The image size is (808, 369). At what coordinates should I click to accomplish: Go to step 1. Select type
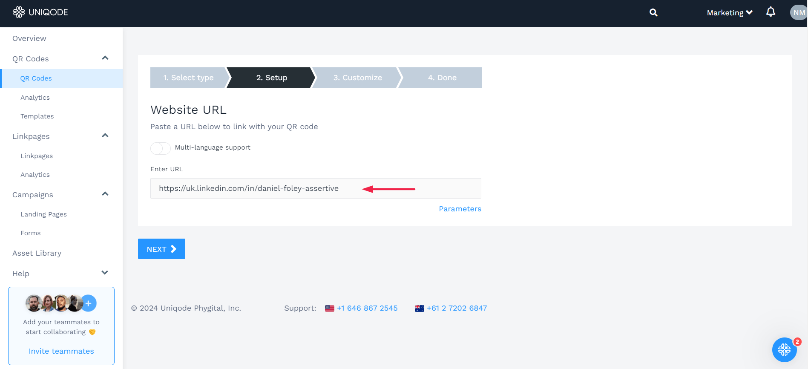(188, 78)
